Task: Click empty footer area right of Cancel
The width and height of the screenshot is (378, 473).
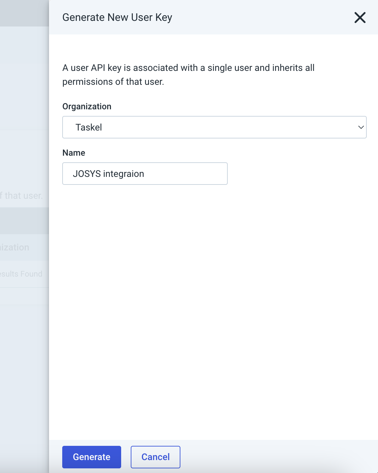Action: point(278,457)
